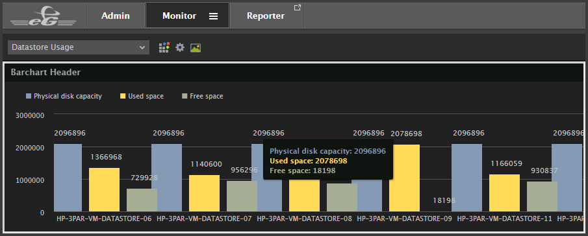Click the HP-3PAR-VM-DATASTORE-06 axis label
Image resolution: width=588 pixels, height=236 pixels.
(x=104, y=218)
